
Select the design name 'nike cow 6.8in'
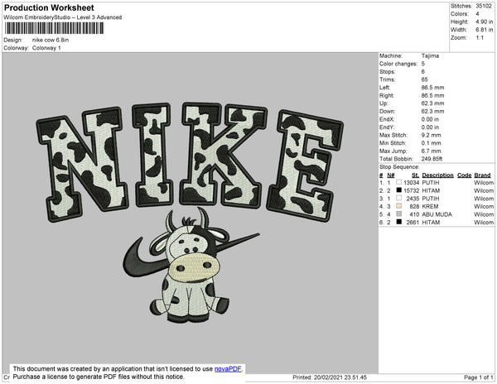click(51, 40)
